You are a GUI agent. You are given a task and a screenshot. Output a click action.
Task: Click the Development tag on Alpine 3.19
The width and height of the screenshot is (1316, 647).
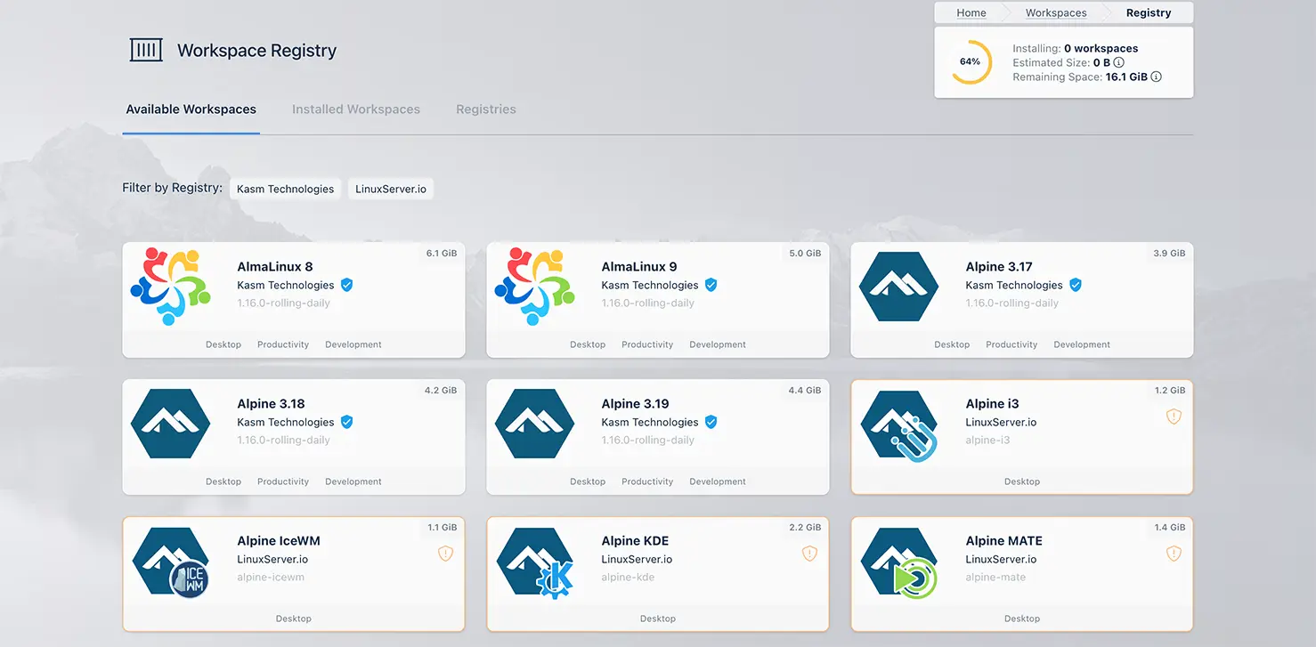click(717, 481)
